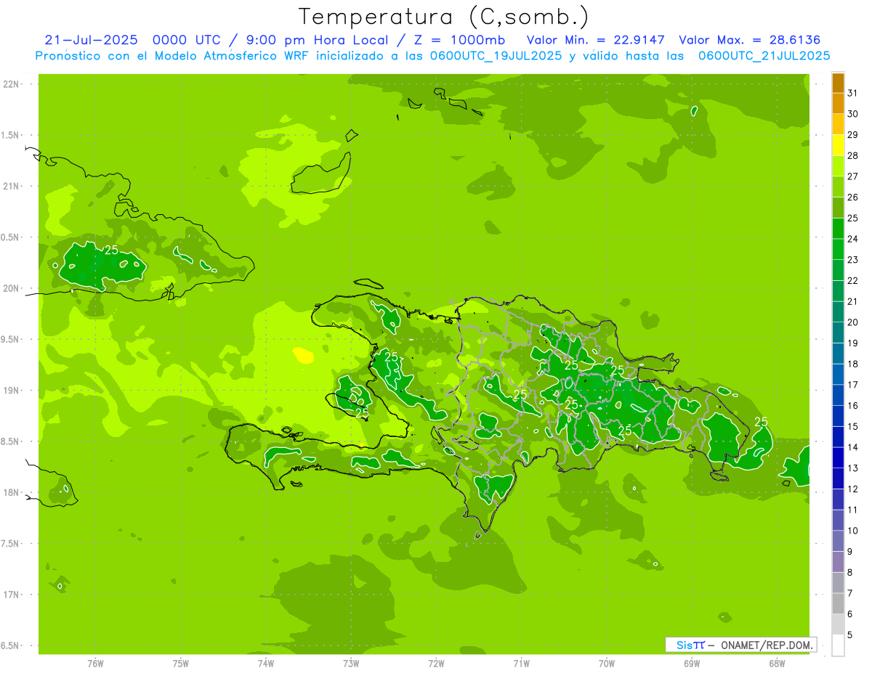Click the '72W' longitude axis label
The image size is (872, 673).
coord(436,664)
